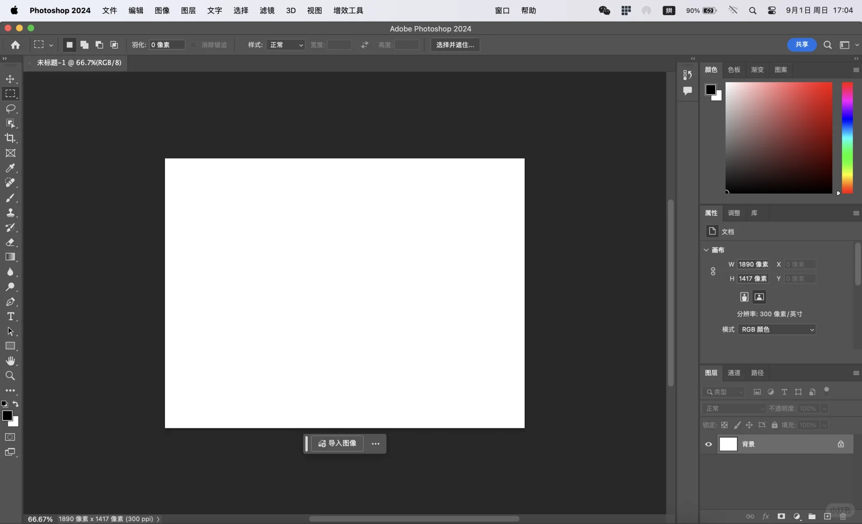The width and height of the screenshot is (862, 524).
Task: Hide the 背景 layer visibility eye
Action: click(708, 444)
